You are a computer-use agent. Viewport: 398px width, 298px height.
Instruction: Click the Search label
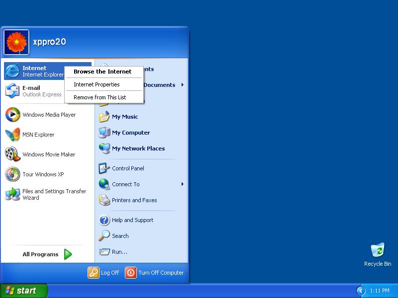[x=120, y=236]
